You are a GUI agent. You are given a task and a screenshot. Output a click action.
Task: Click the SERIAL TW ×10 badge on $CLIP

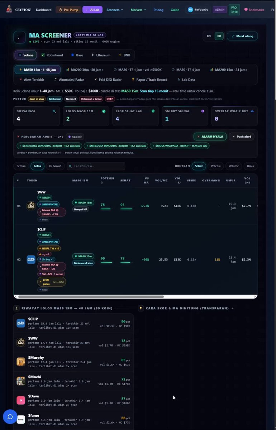point(49,248)
